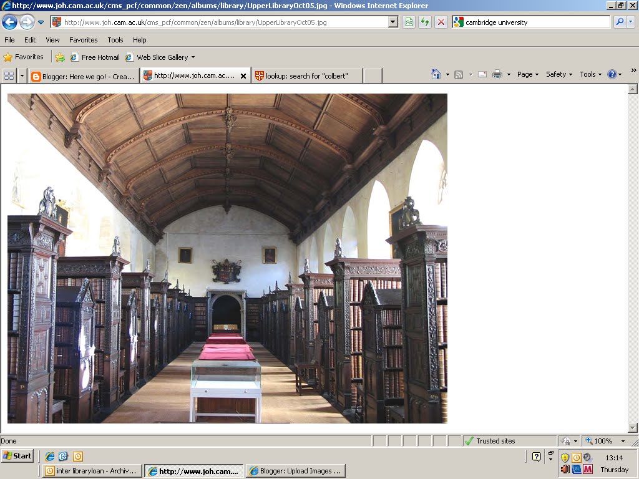Go forward with the Forward arrow button

[27, 22]
